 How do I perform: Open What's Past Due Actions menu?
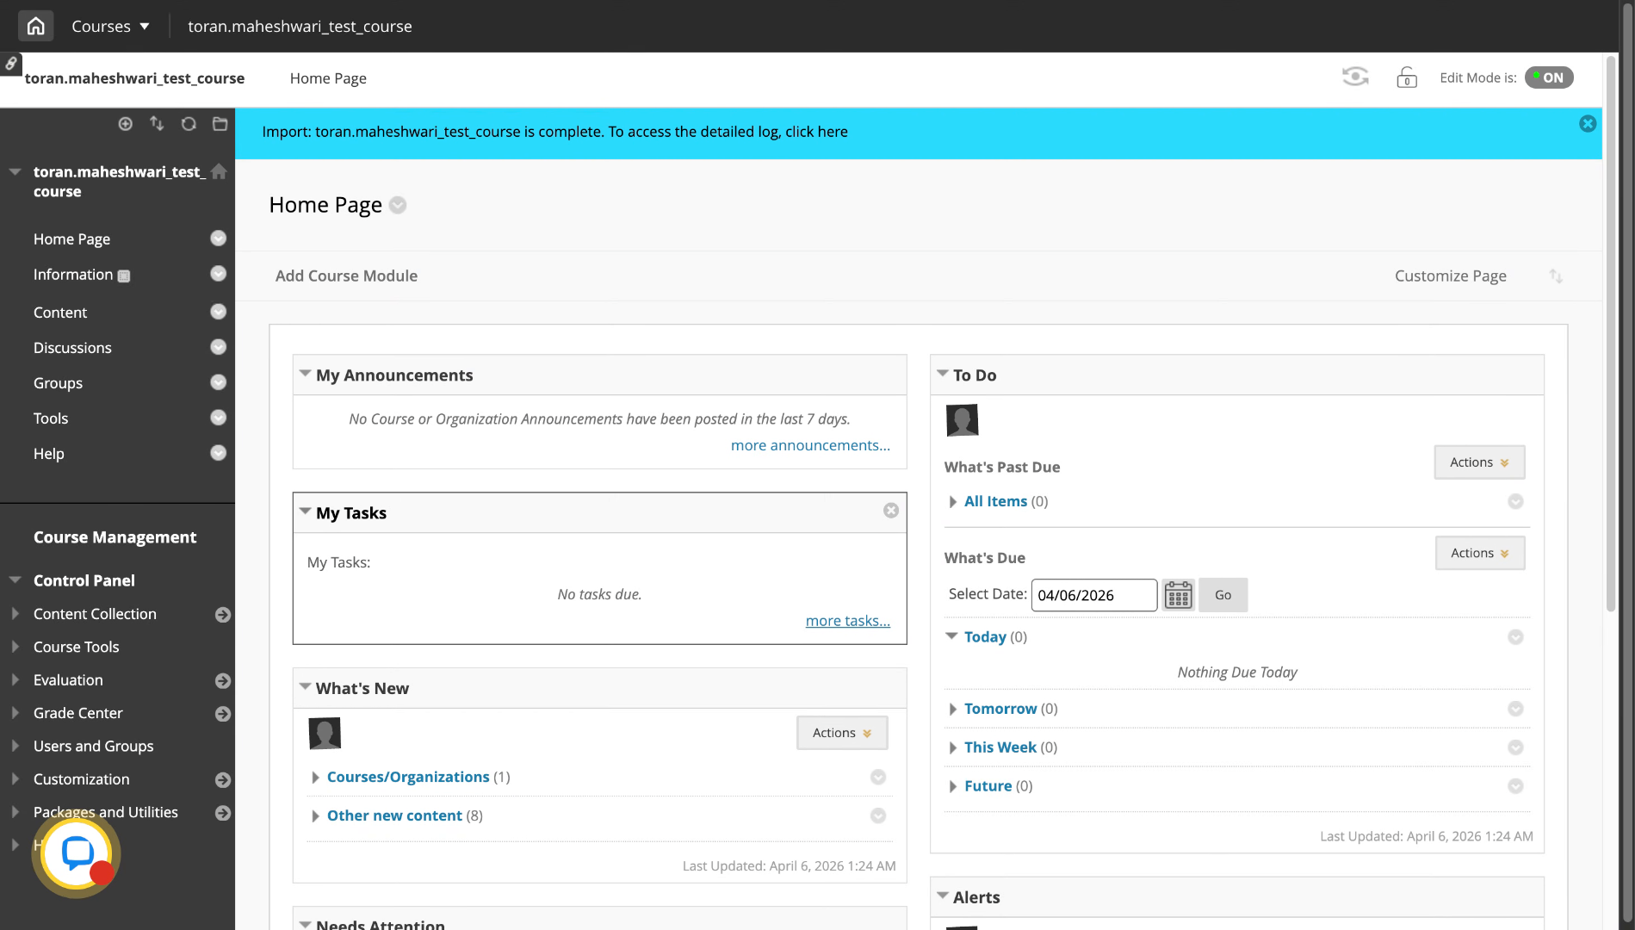click(x=1479, y=462)
